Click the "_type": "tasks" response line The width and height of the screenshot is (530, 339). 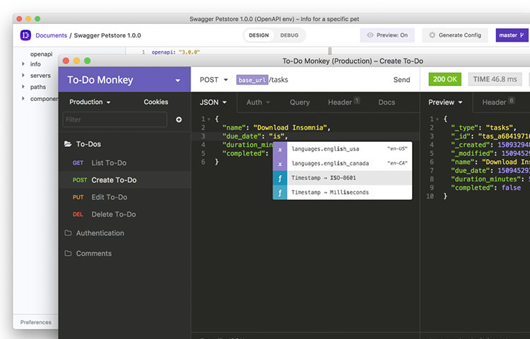483,128
